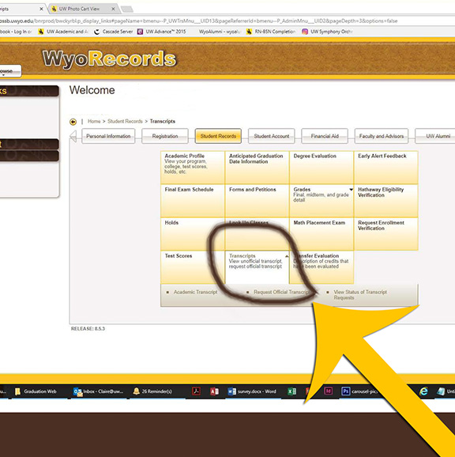Expand the Grades tile dropdown arrow

point(351,190)
